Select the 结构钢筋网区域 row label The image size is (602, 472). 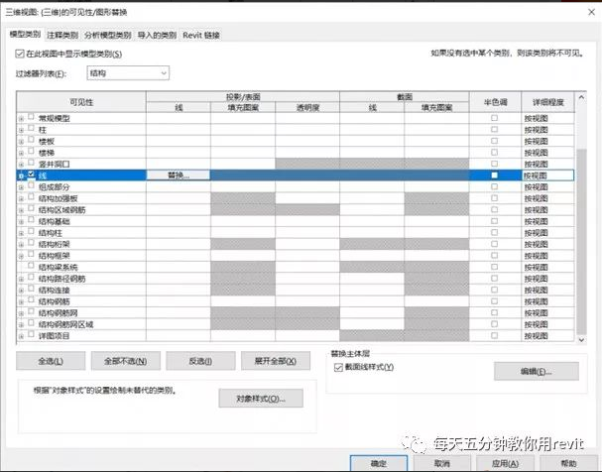coord(65,324)
